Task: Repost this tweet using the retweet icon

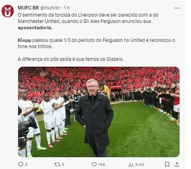Action: pyautogui.click(x=57, y=164)
